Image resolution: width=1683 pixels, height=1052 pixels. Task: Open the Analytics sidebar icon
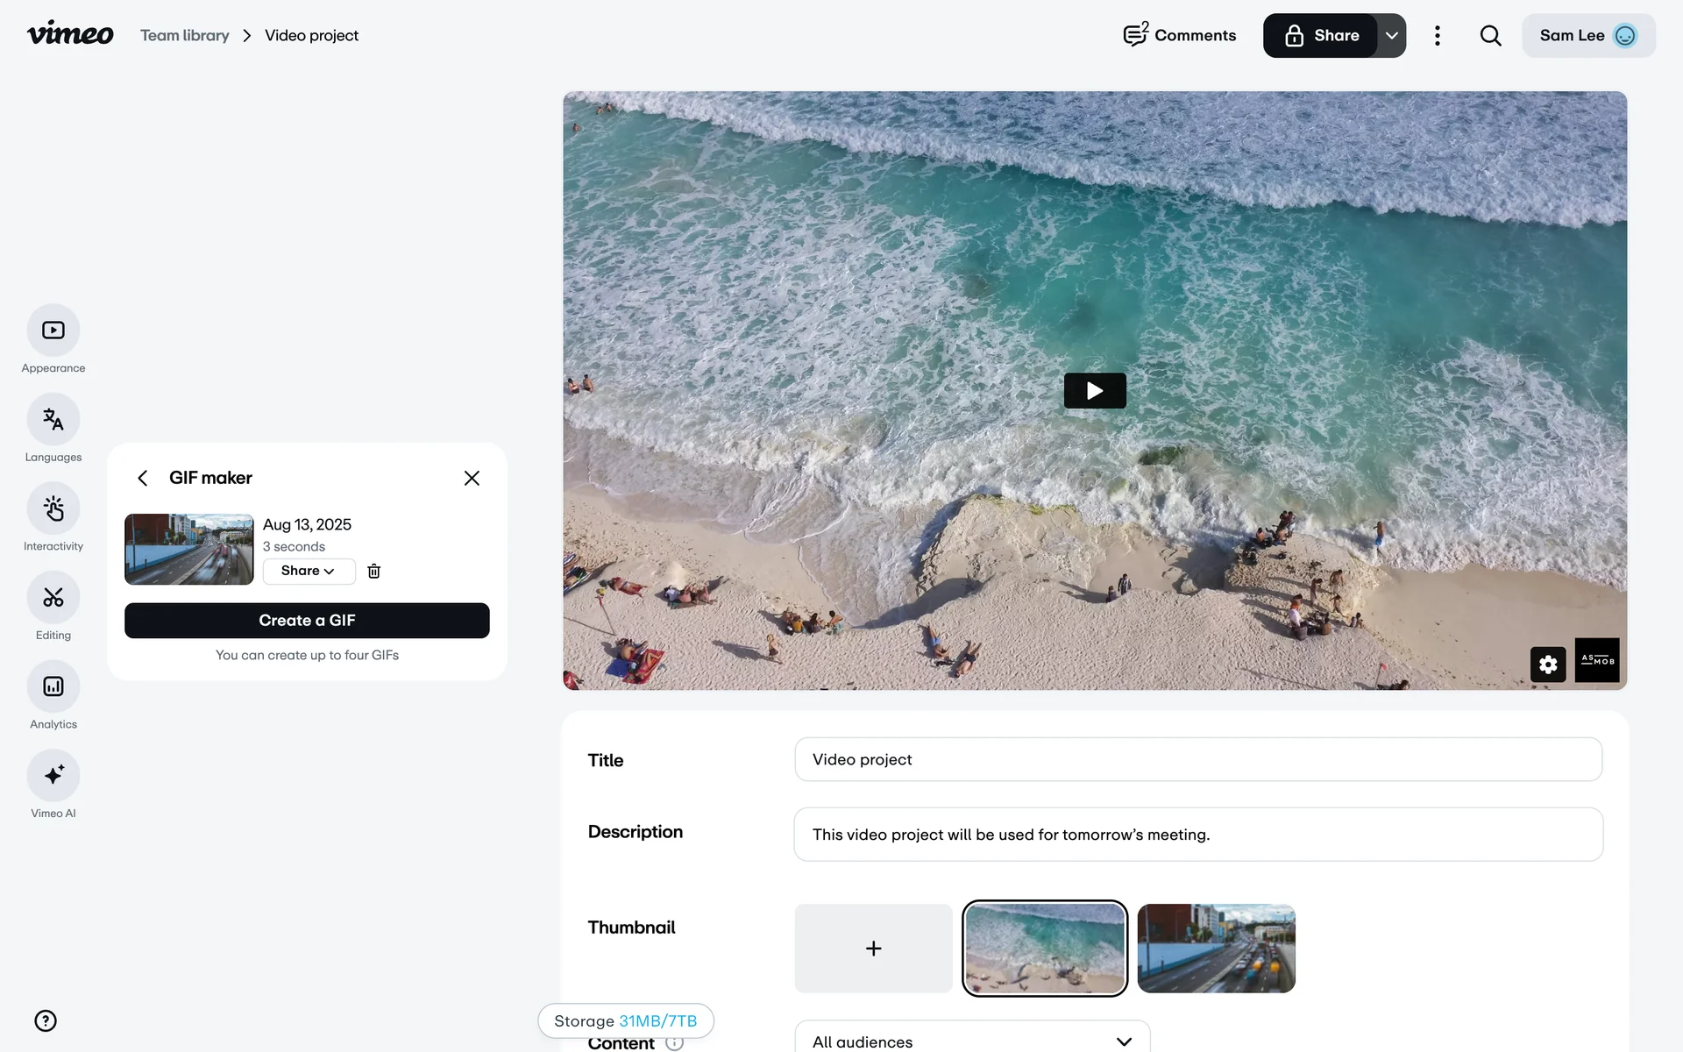click(53, 686)
